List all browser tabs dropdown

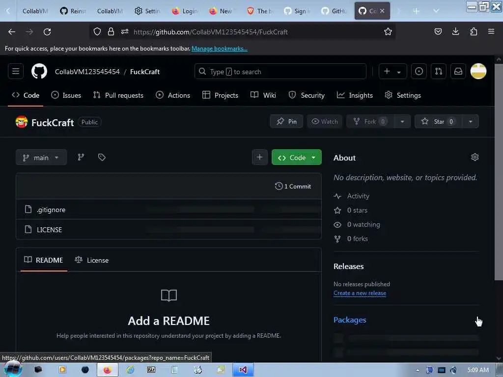436,11
